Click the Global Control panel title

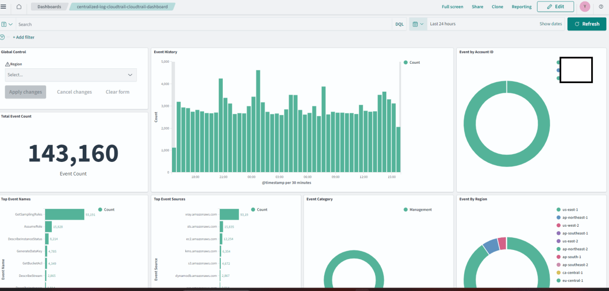click(x=14, y=52)
